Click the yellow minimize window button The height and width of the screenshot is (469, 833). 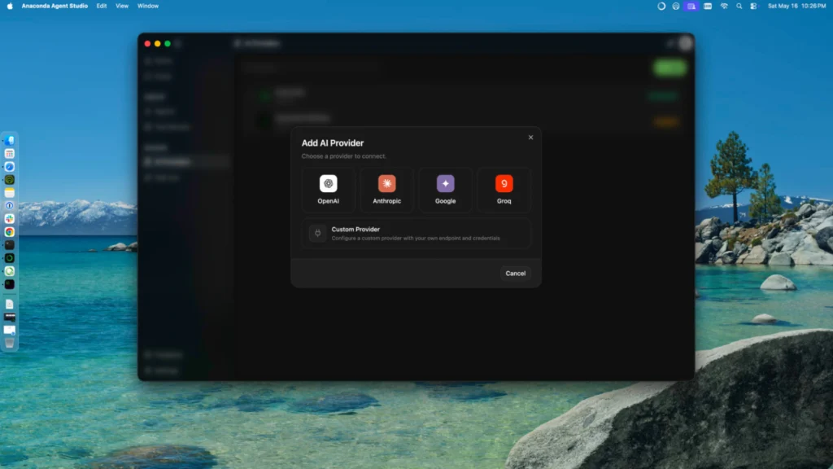(157, 44)
